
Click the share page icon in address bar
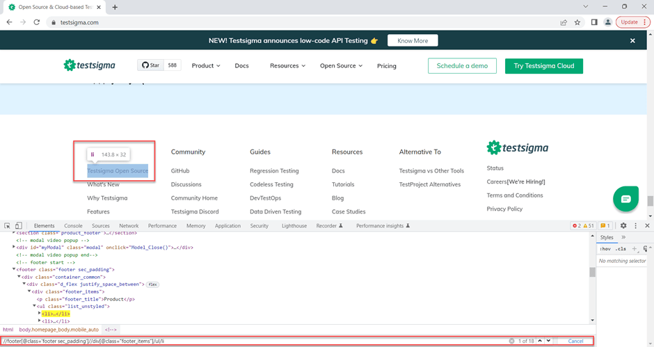[x=564, y=22]
